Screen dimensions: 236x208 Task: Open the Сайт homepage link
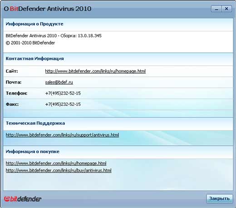[95, 71]
